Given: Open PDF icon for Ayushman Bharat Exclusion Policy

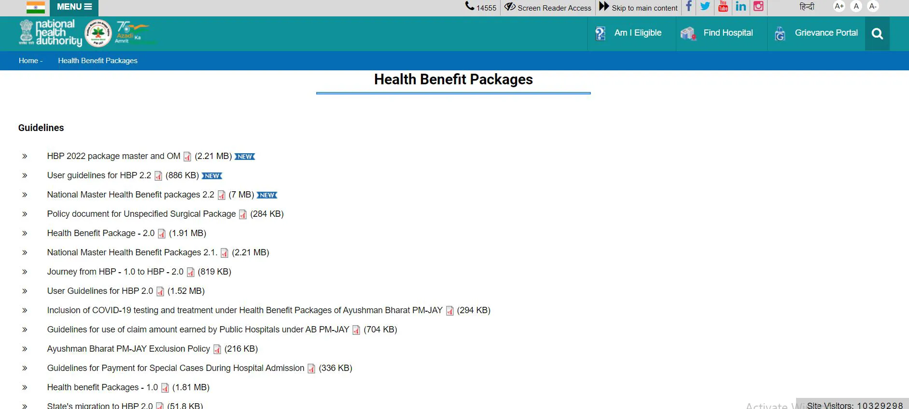Looking at the screenshot, I should pos(217,349).
